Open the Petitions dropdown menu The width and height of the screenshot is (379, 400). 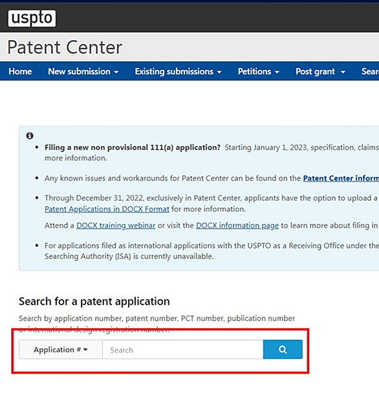pos(259,72)
